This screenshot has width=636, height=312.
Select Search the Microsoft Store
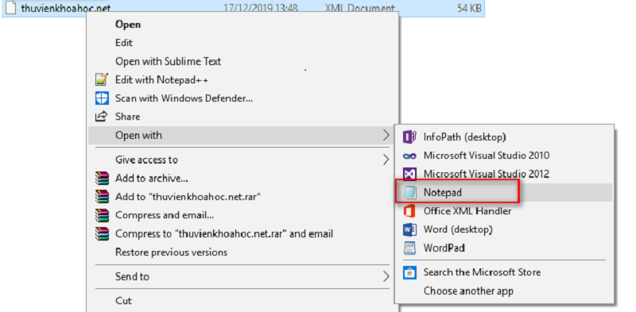tap(504, 272)
